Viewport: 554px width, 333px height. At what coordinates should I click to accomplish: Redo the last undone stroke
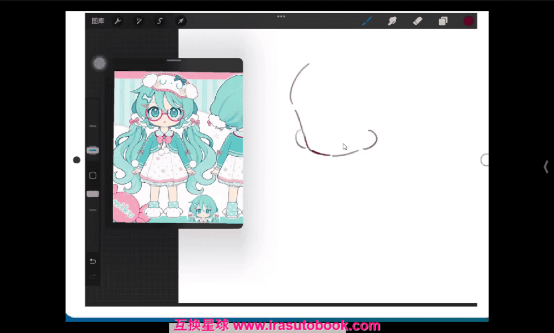point(93,276)
